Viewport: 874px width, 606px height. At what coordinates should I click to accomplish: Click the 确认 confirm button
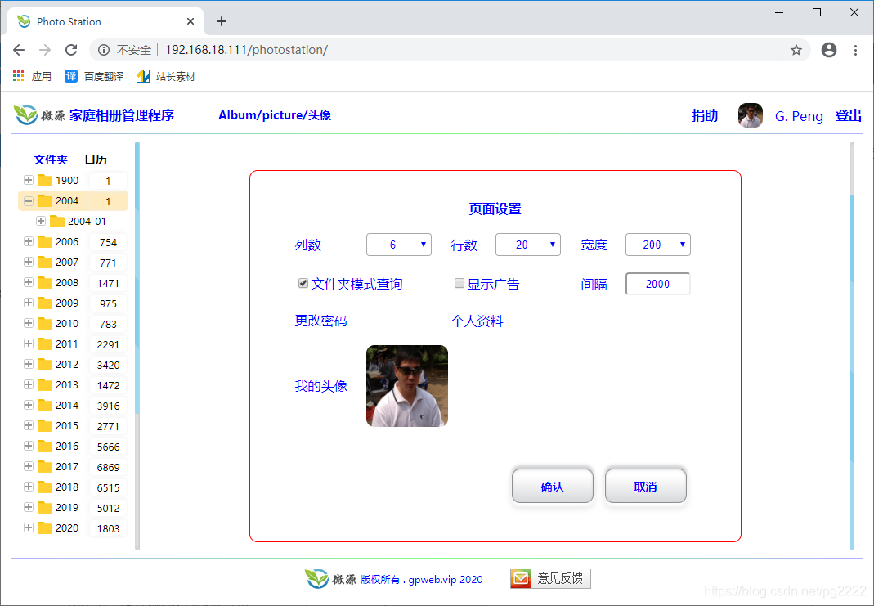tap(552, 485)
